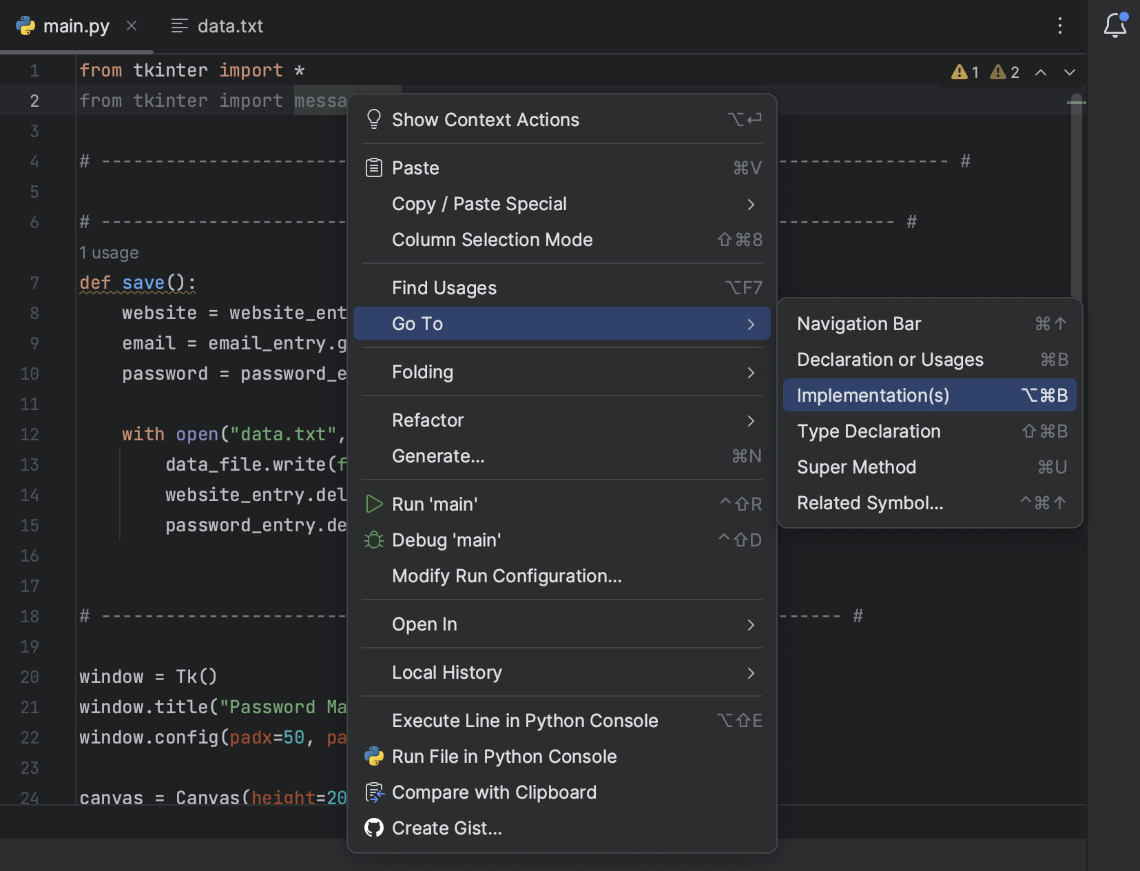Choose Create Gist... entry

pyautogui.click(x=562, y=828)
